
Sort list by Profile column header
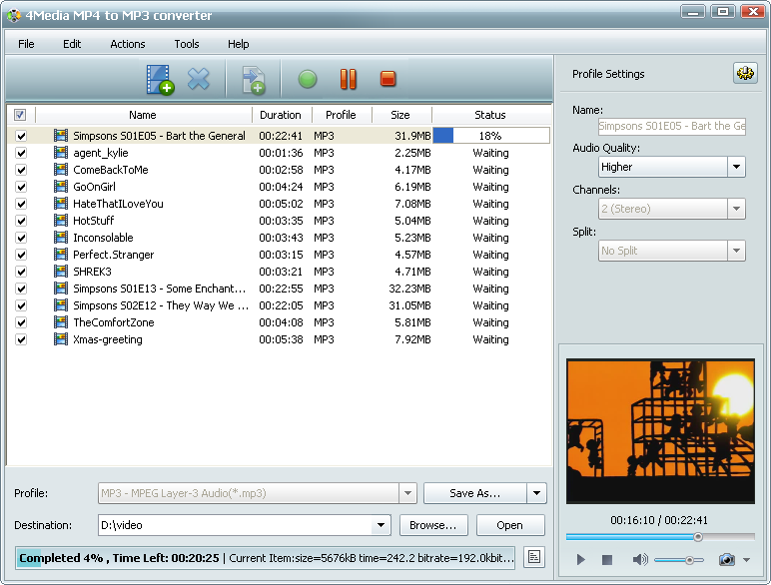pos(341,115)
